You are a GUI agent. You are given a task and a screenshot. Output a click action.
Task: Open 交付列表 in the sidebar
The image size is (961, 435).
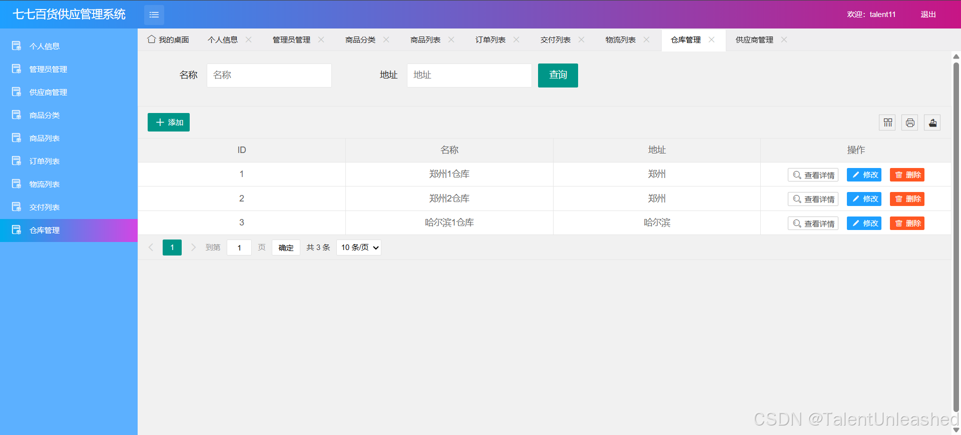tap(69, 207)
